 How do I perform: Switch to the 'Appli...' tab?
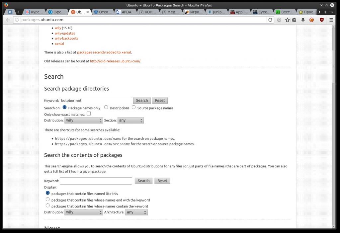pyautogui.click(x=239, y=12)
